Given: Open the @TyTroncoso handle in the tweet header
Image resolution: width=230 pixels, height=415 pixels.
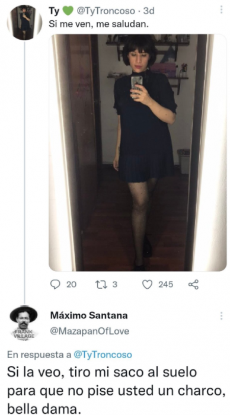Looking at the screenshot, I should coord(106,11).
